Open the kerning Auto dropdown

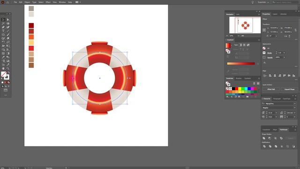(x=276, y=117)
